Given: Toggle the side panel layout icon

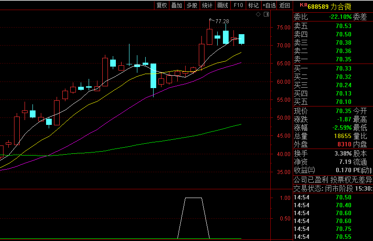Looking at the screenshot, I should coord(266,15).
